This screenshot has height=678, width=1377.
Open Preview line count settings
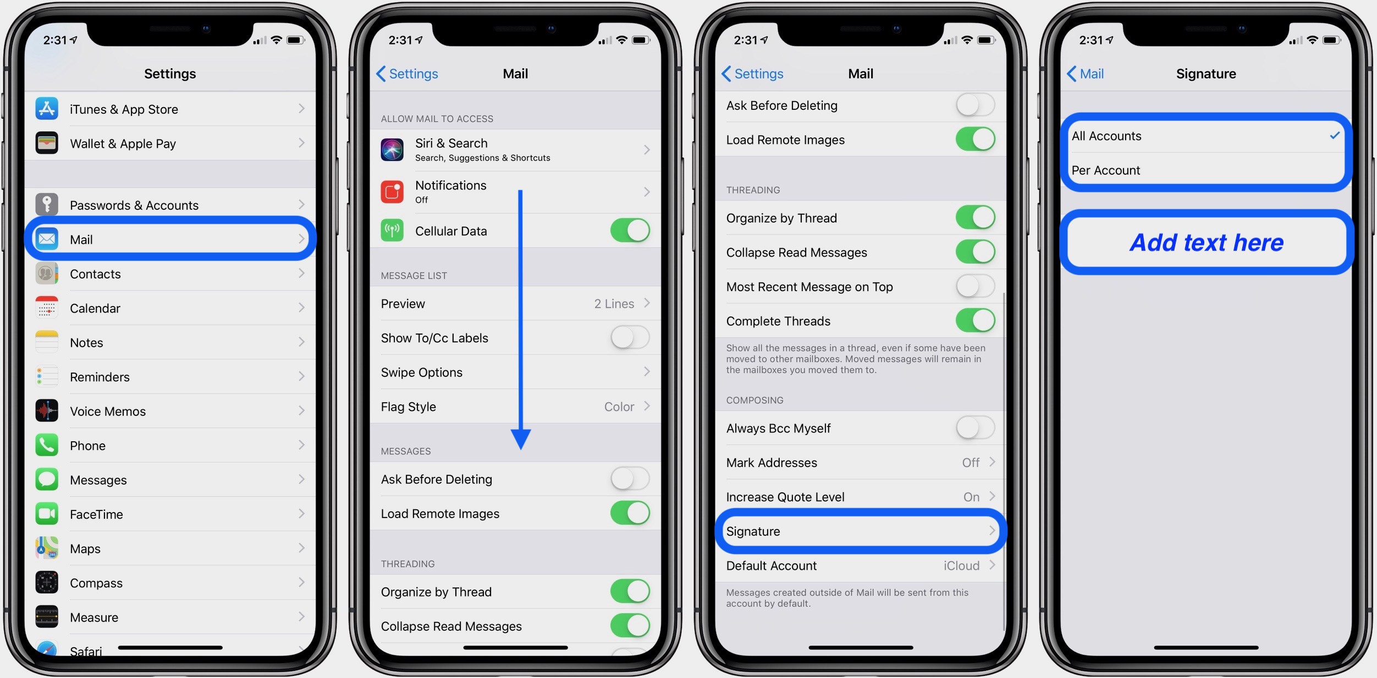(x=515, y=303)
